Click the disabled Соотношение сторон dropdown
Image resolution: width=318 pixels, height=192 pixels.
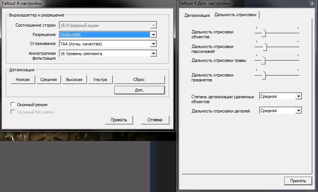pyautogui.click(x=108, y=25)
